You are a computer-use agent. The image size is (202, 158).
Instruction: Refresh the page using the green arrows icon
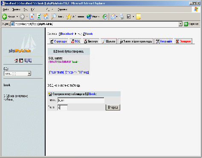point(39,17)
